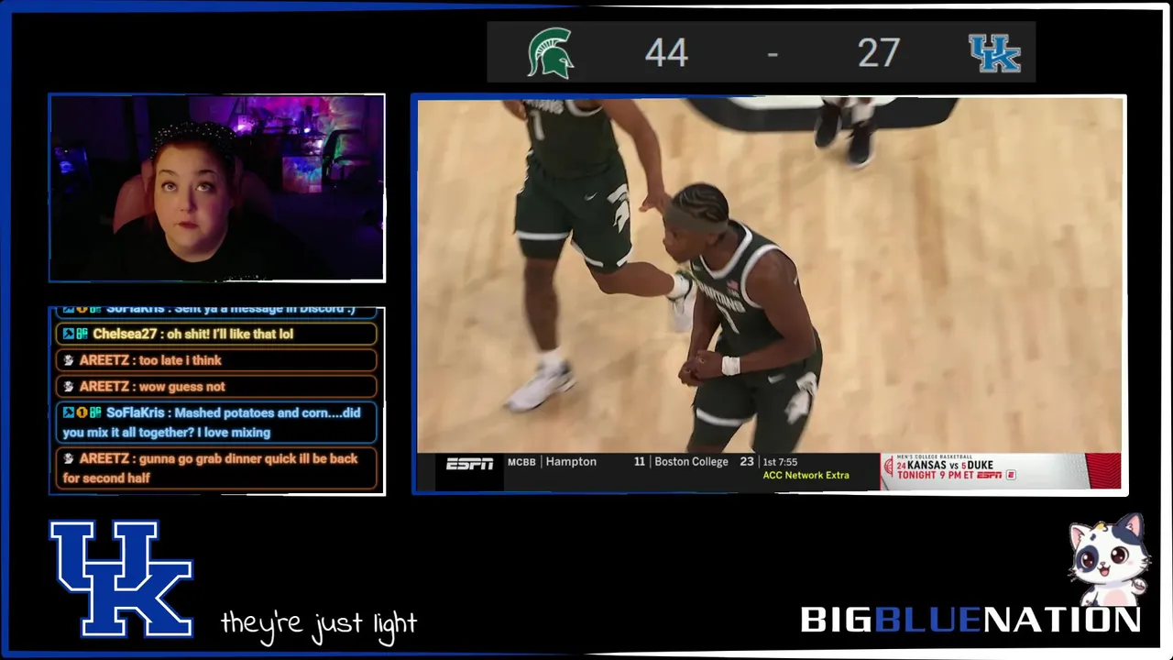
Task: Click Boston College's score 23
Action: [x=747, y=462]
